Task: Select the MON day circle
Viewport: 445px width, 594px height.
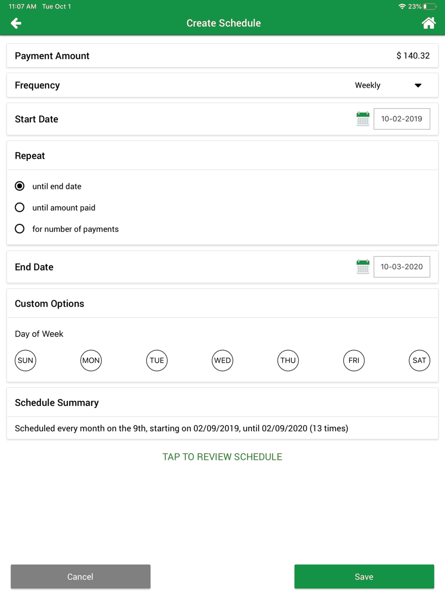Action: coord(91,361)
